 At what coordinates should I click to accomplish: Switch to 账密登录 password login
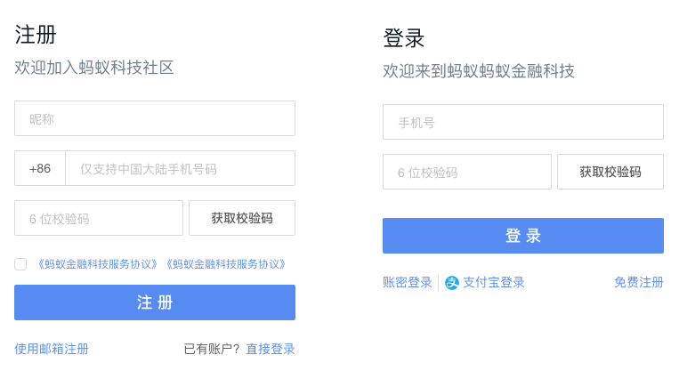pos(408,282)
